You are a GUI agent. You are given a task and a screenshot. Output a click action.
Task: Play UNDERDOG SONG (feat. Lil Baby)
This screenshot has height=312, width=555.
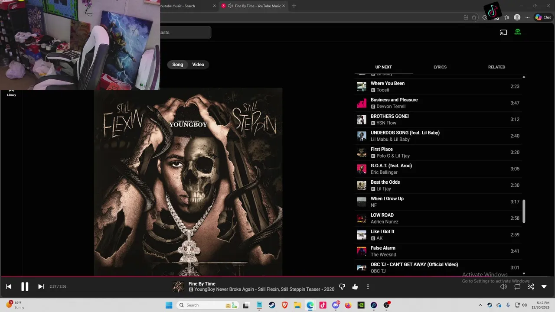tap(438, 136)
